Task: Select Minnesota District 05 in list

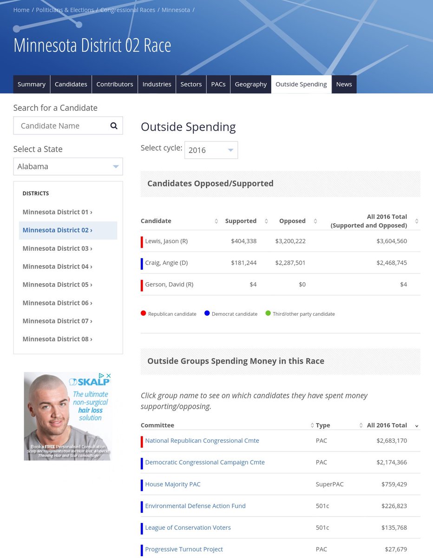Action: click(58, 285)
